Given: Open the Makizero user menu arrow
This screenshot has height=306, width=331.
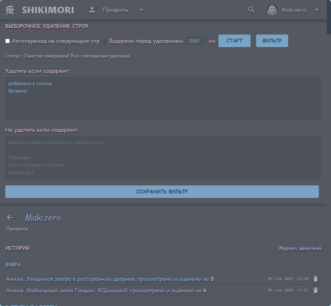Looking at the screenshot, I should [317, 10].
